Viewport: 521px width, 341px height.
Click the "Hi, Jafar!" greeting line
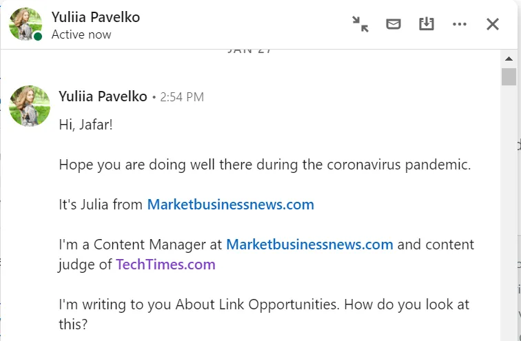point(87,126)
